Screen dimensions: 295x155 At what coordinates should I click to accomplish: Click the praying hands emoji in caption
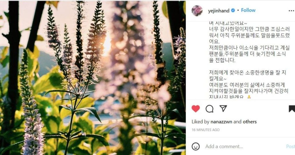[x=249, y=97]
